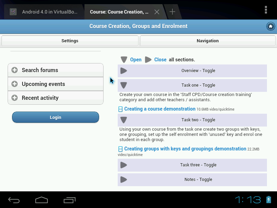Click the right-arrow icon beside Close

pos(148,60)
